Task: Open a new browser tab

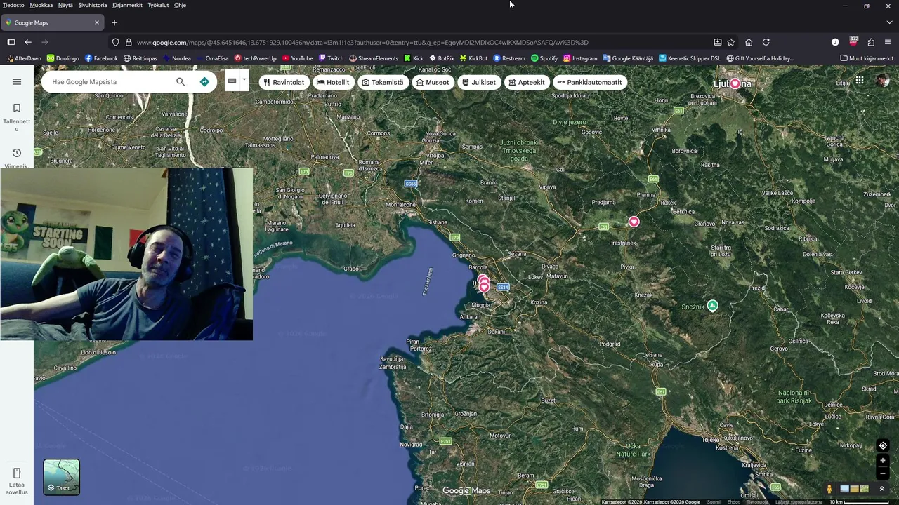Action: [x=114, y=22]
